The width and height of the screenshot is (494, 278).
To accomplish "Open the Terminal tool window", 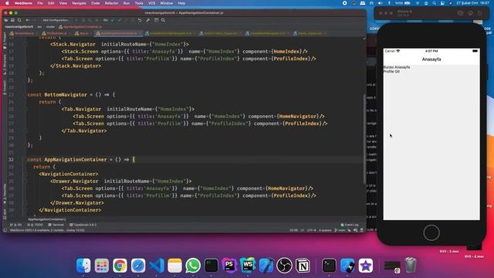I will pos(56,225).
